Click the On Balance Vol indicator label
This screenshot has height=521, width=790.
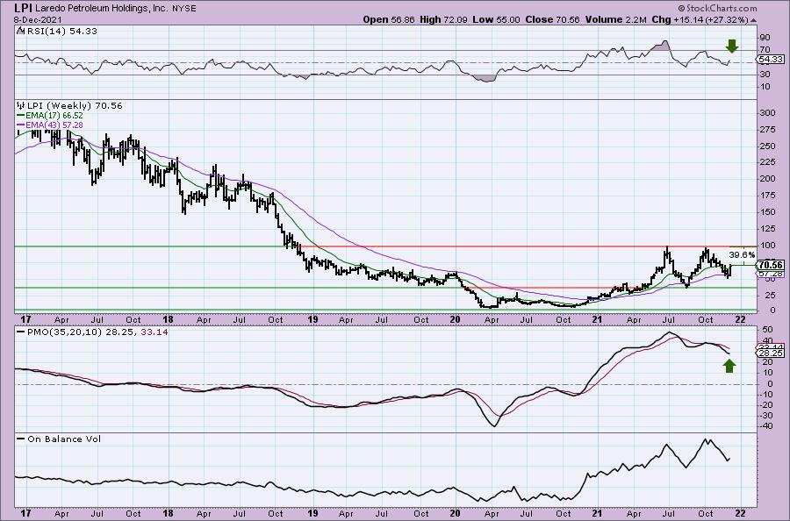[x=64, y=439]
